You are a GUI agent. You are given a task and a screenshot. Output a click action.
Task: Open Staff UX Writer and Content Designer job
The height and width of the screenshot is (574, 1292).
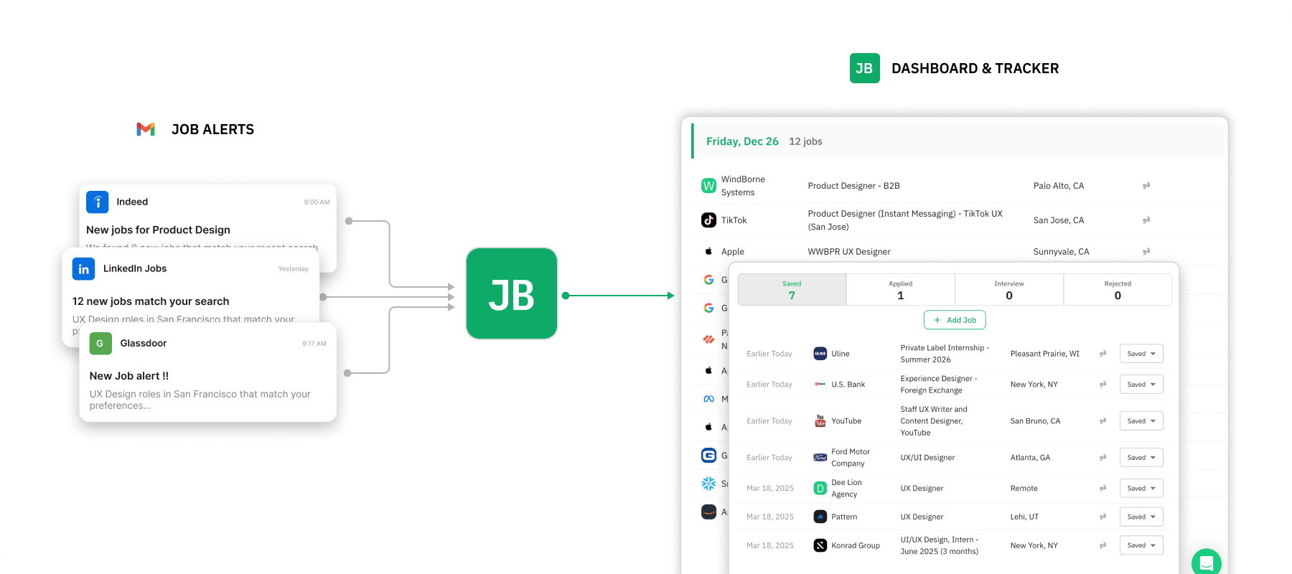click(934, 421)
